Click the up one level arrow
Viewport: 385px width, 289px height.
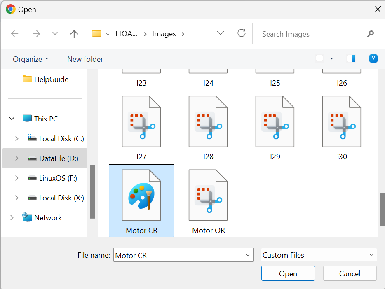point(74,34)
